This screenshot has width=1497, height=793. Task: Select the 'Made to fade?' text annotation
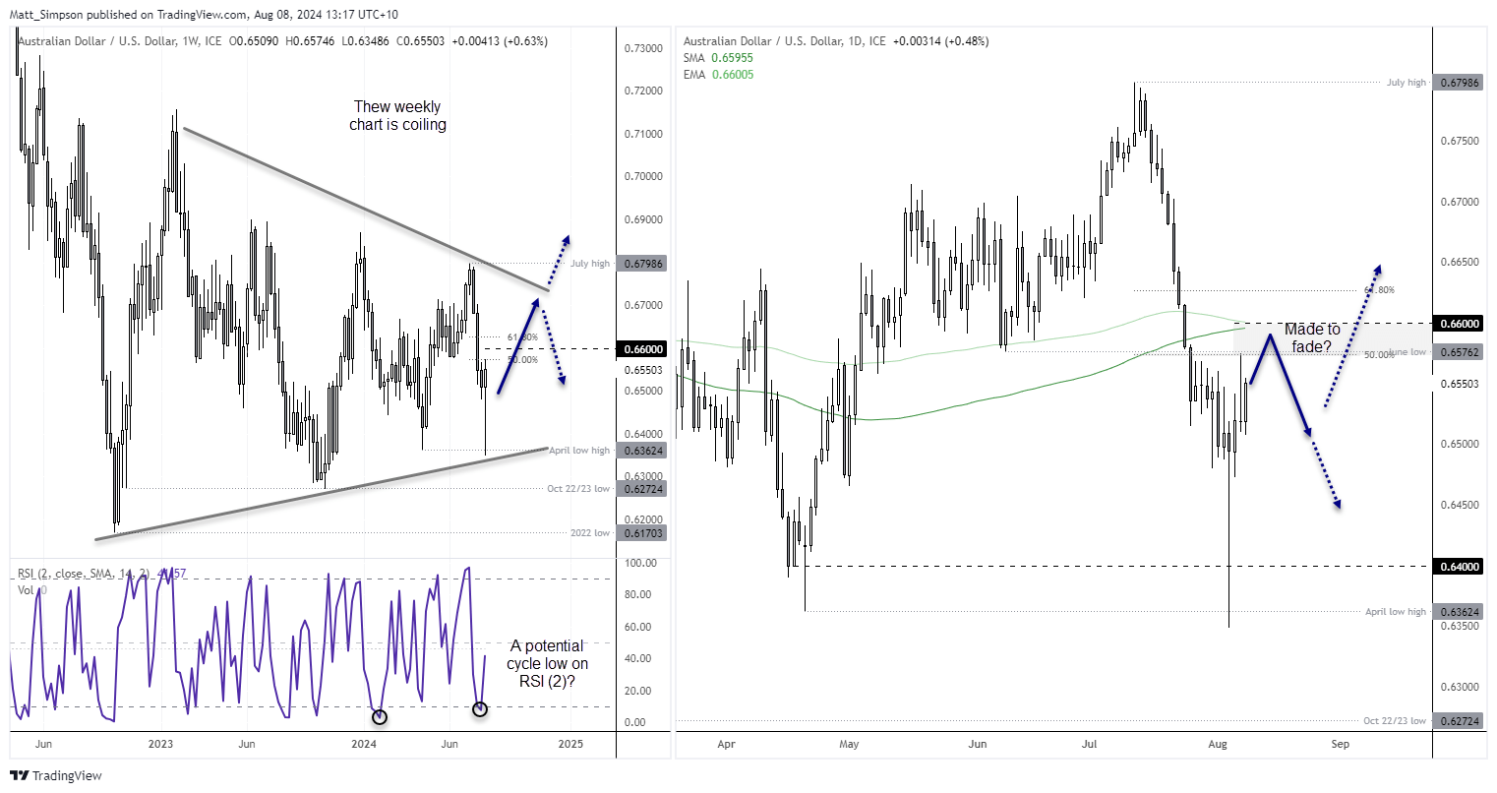coord(1312,338)
